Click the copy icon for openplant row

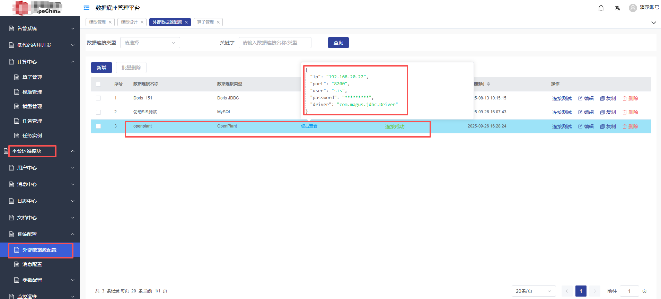pyautogui.click(x=602, y=126)
